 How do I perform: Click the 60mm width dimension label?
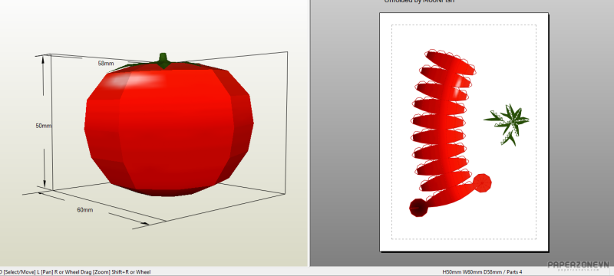coord(85,210)
